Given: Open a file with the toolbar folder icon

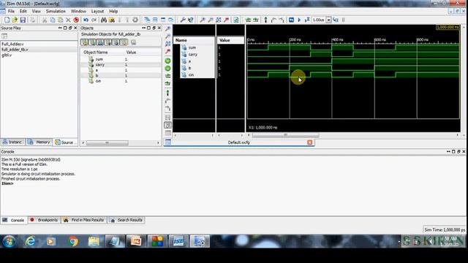Looking at the screenshot, I should [x=15, y=20].
